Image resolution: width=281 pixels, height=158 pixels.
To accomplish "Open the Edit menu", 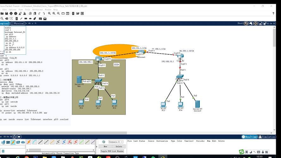I will click(x=4, y=10).
